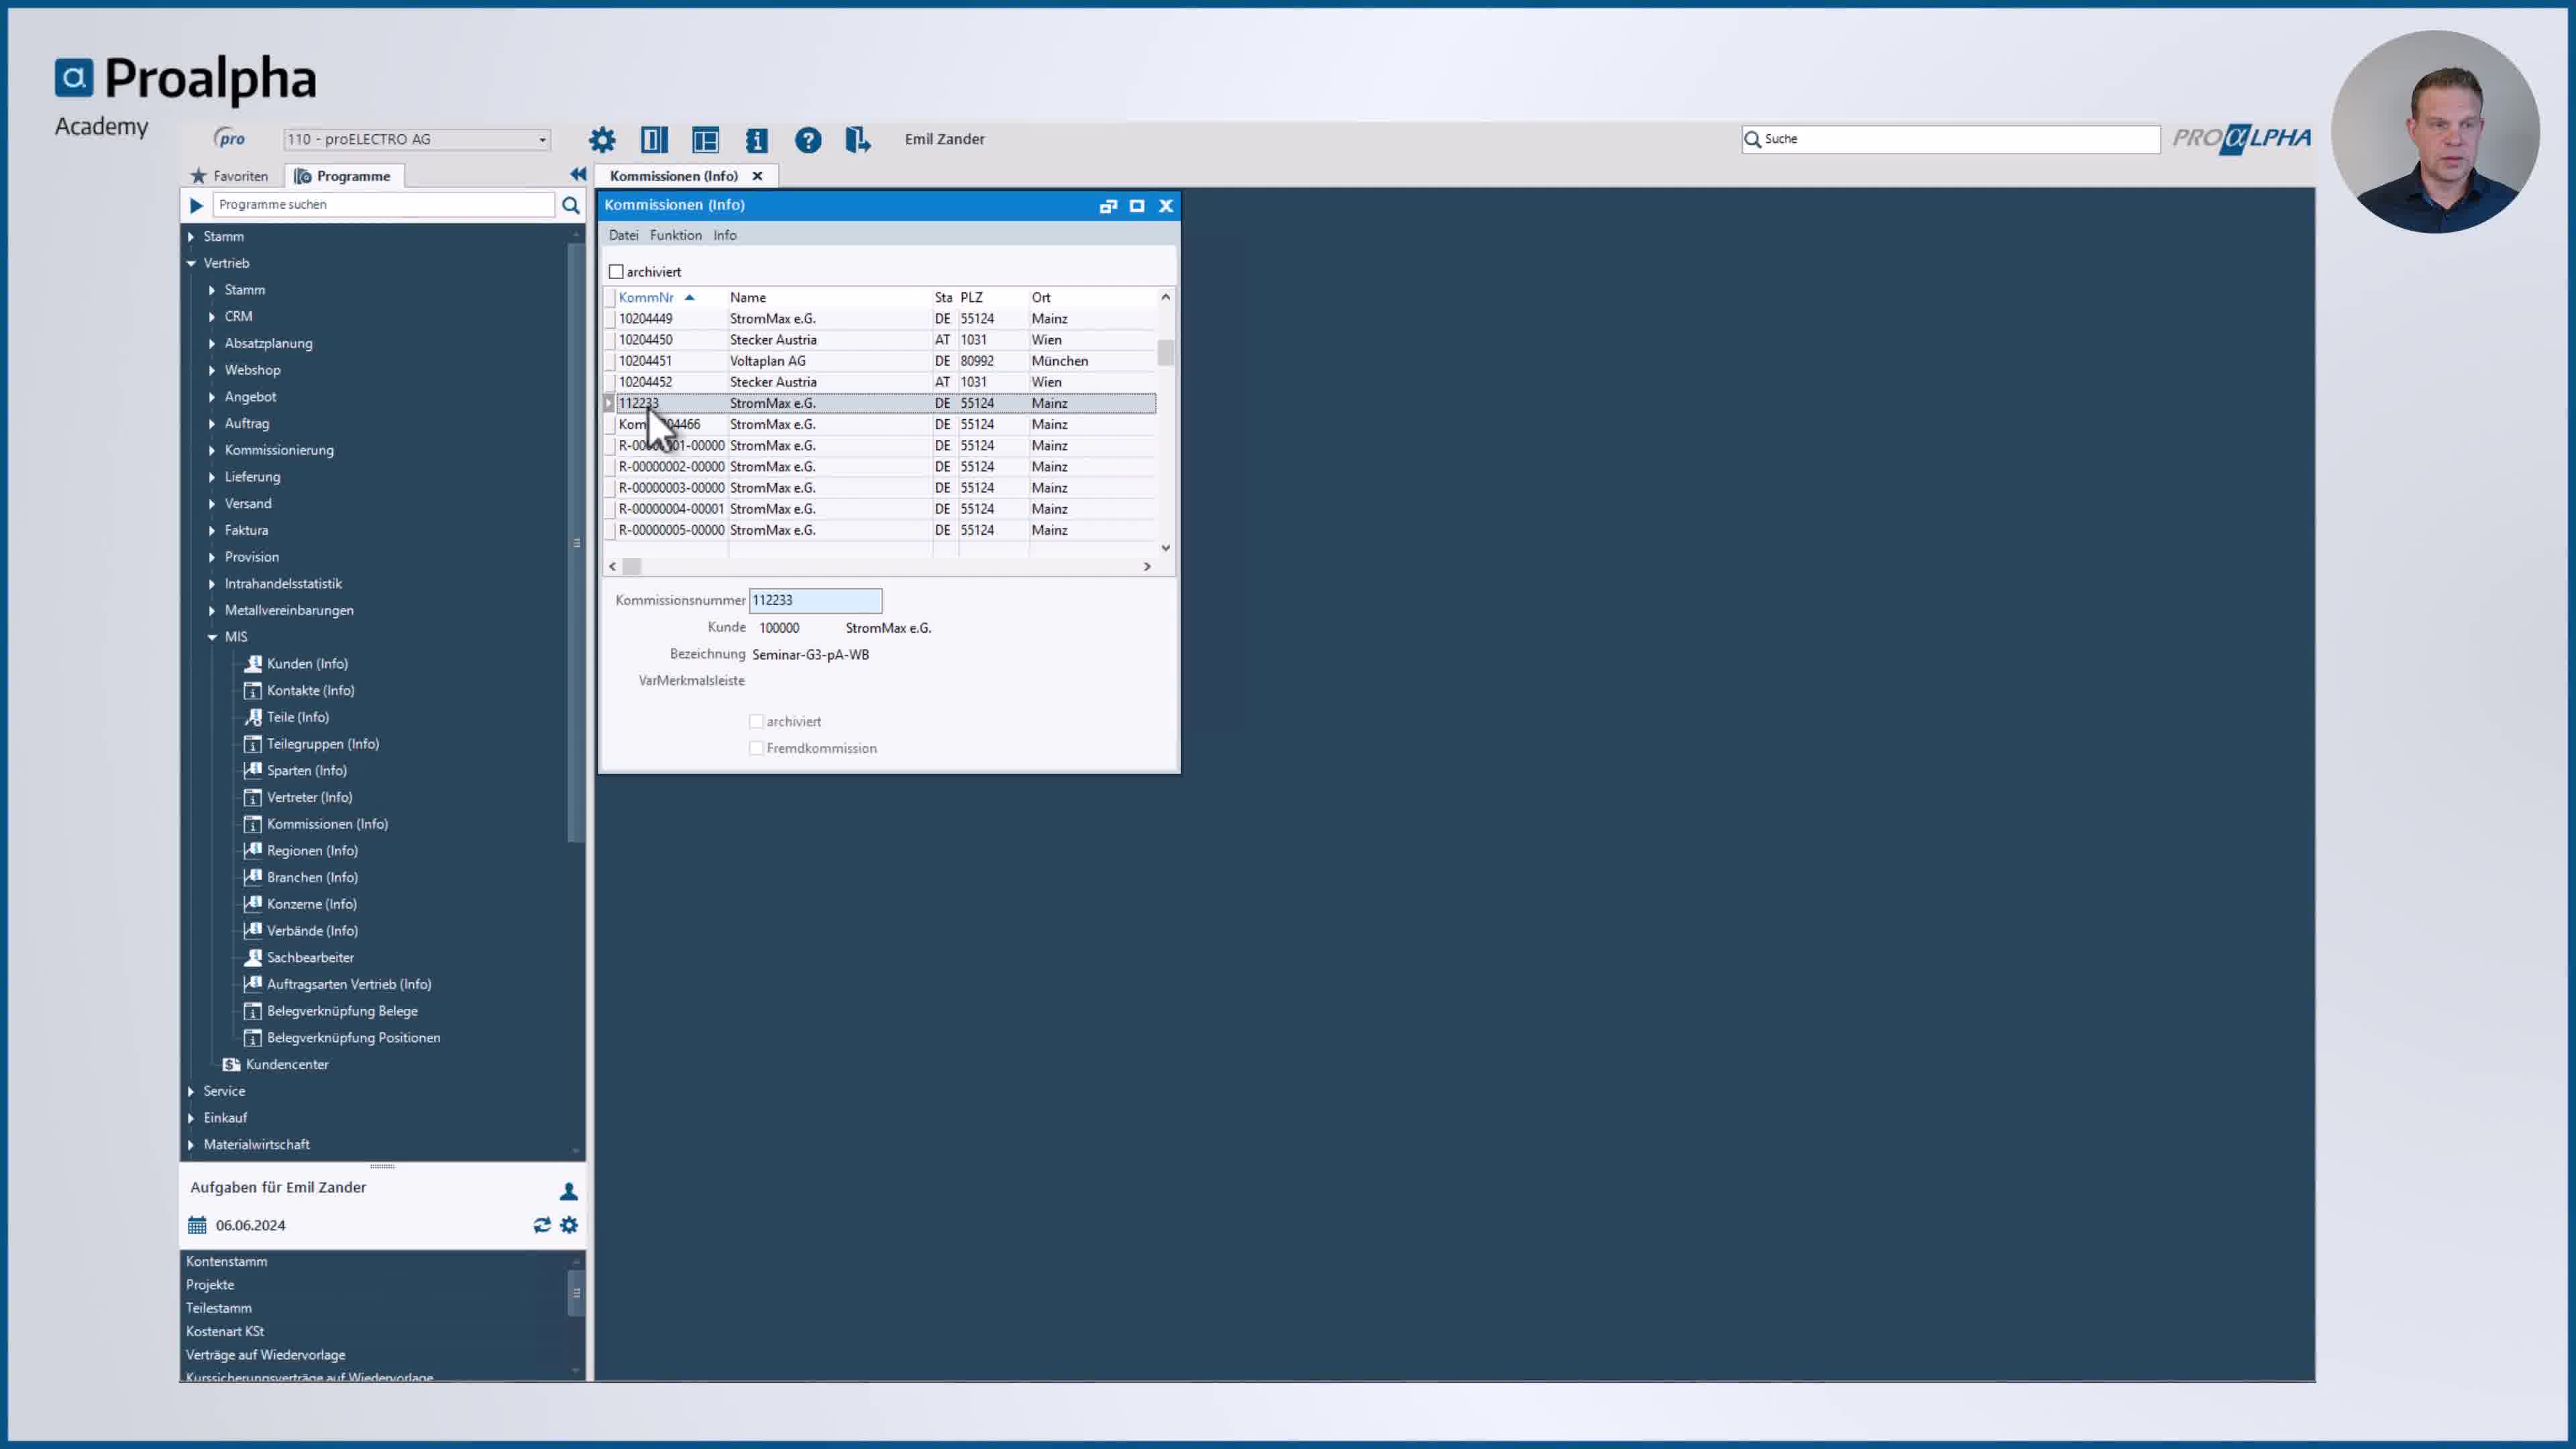The height and width of the screenshot is (1449, 2576).
Task: Click the logout door icon
Action: pos(858,140)
